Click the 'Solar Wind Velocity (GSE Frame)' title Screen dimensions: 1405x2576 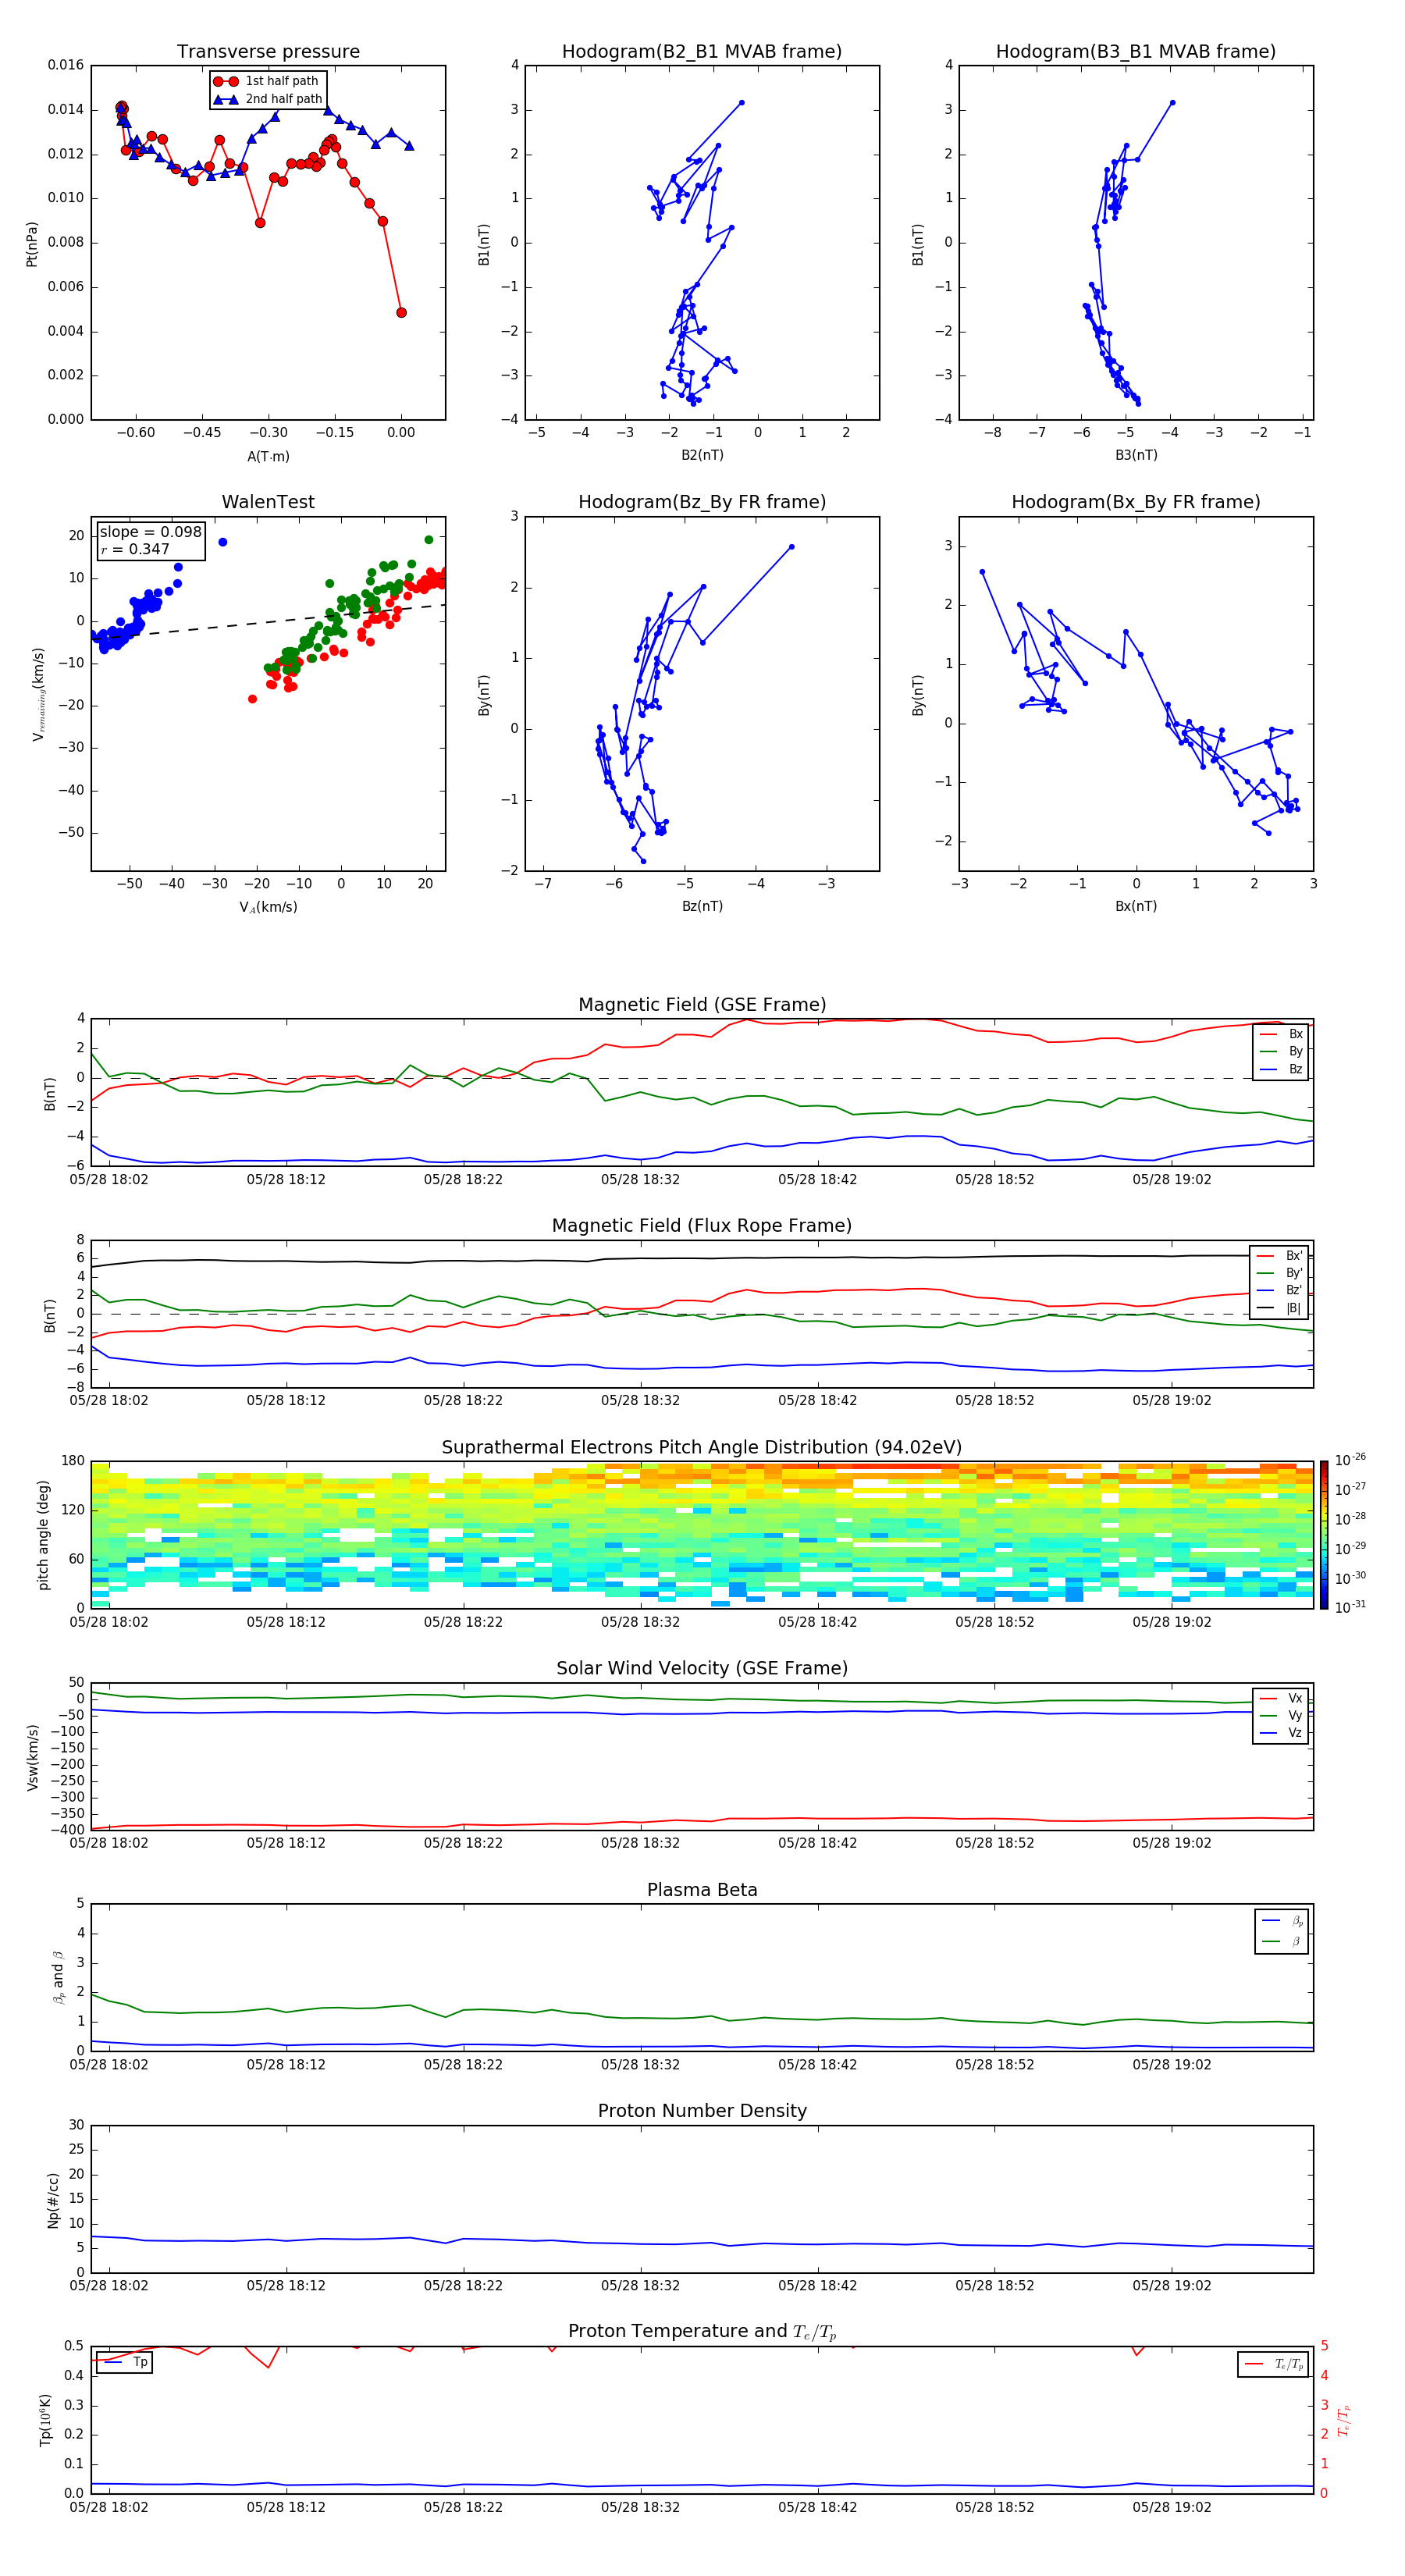coord(702,1668)
